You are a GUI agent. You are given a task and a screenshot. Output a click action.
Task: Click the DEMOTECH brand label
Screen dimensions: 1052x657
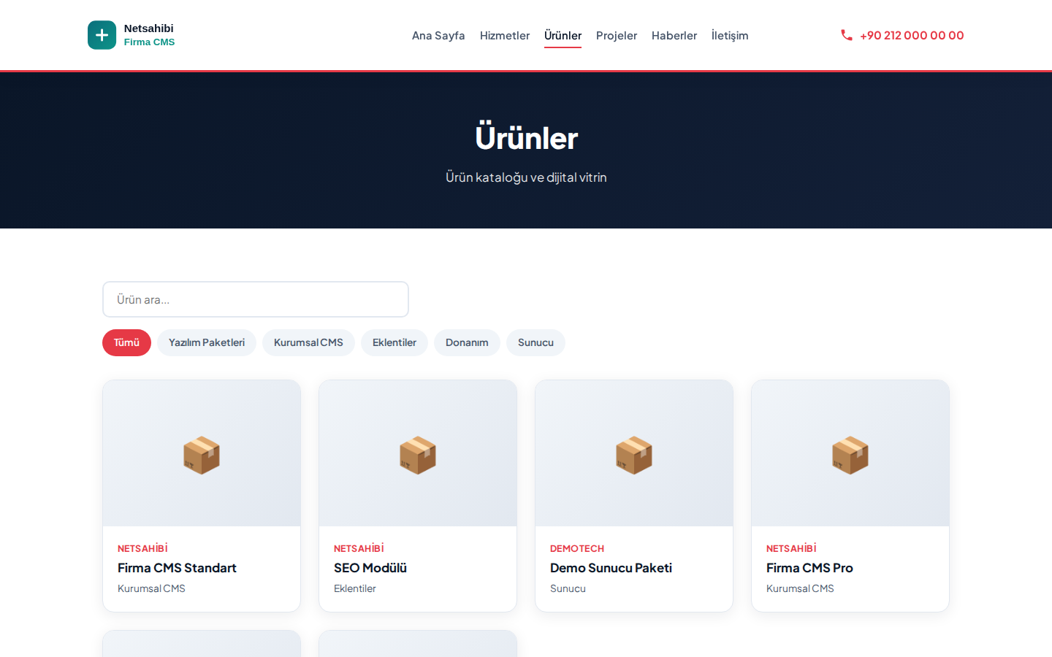tap(577, 548)
